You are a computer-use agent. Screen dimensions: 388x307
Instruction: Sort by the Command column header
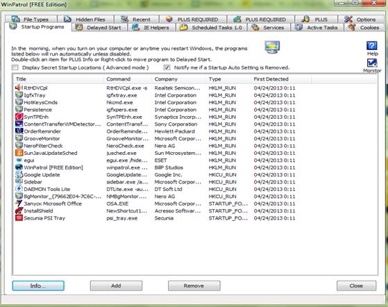point(128,79)
